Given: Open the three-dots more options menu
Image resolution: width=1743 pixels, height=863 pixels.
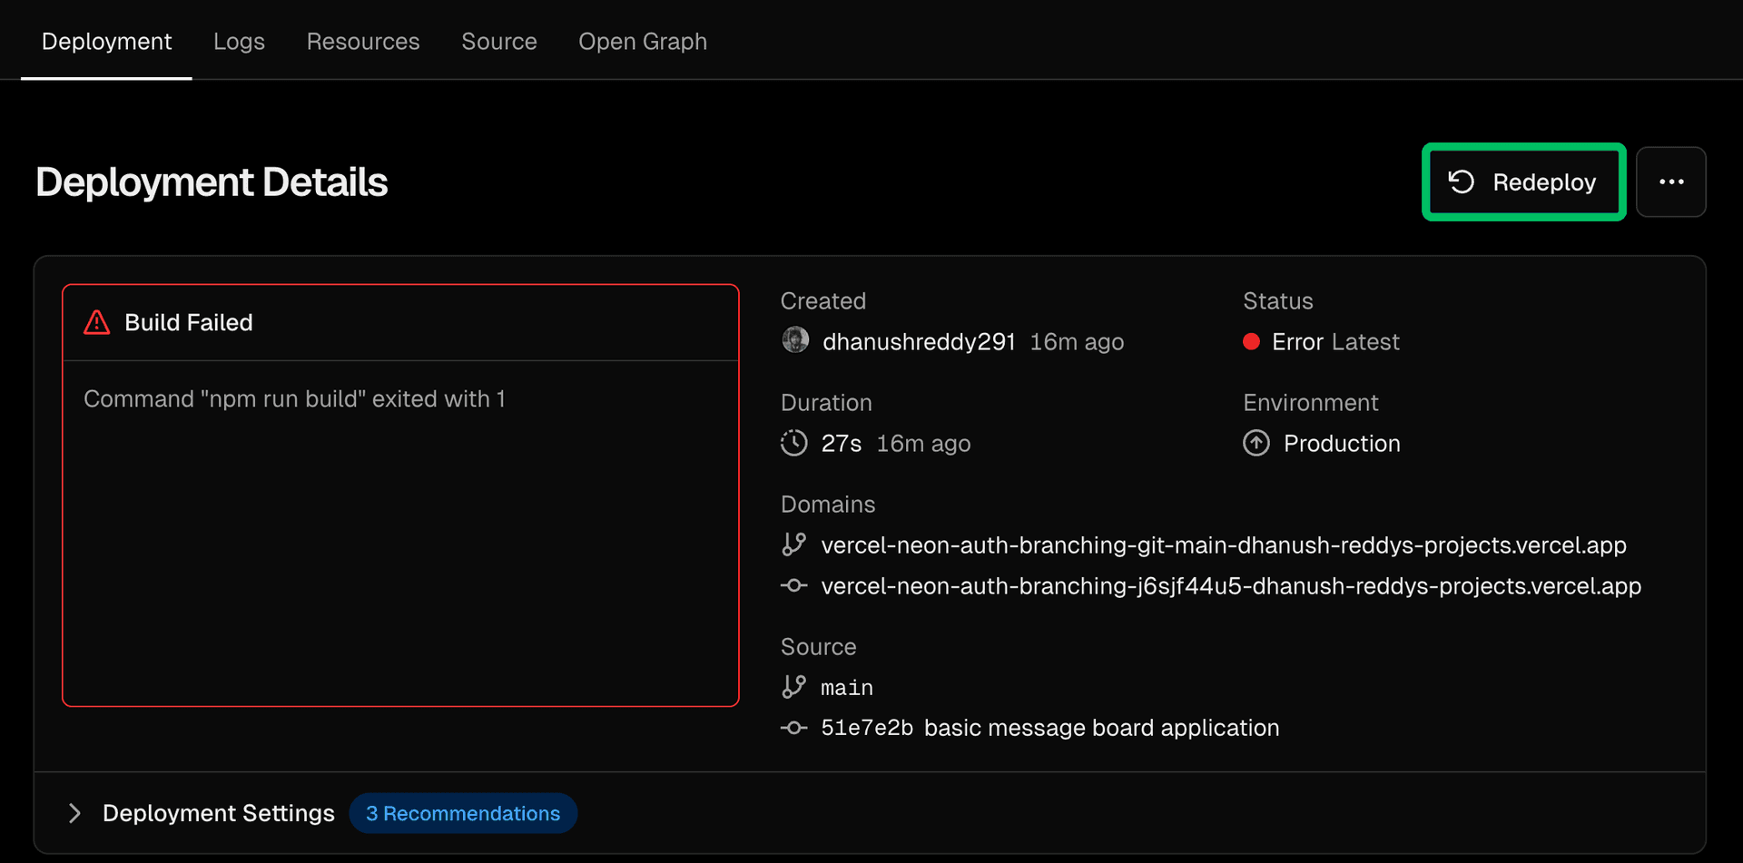Looking at the screenshot, I should [1670, 182].
